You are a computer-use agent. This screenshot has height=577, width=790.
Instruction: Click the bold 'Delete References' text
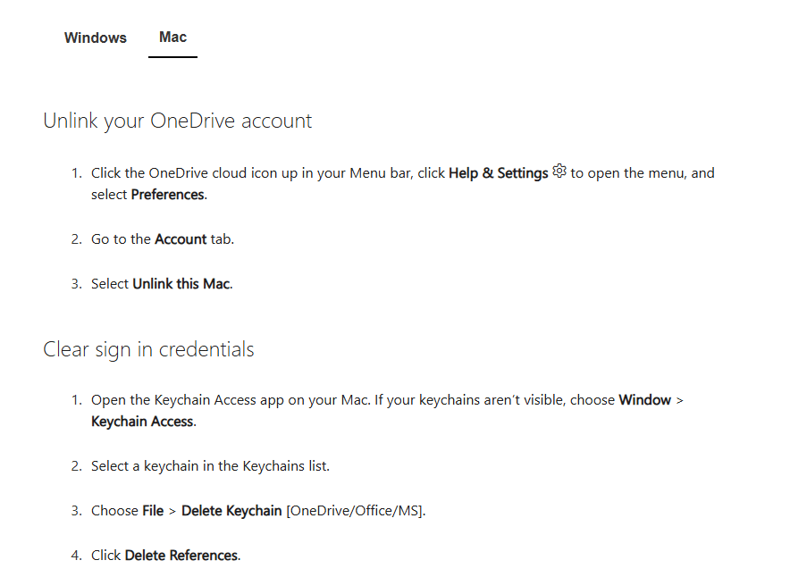181,556
